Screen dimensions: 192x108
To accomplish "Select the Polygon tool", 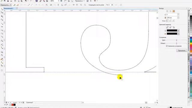I will [2, 37].
